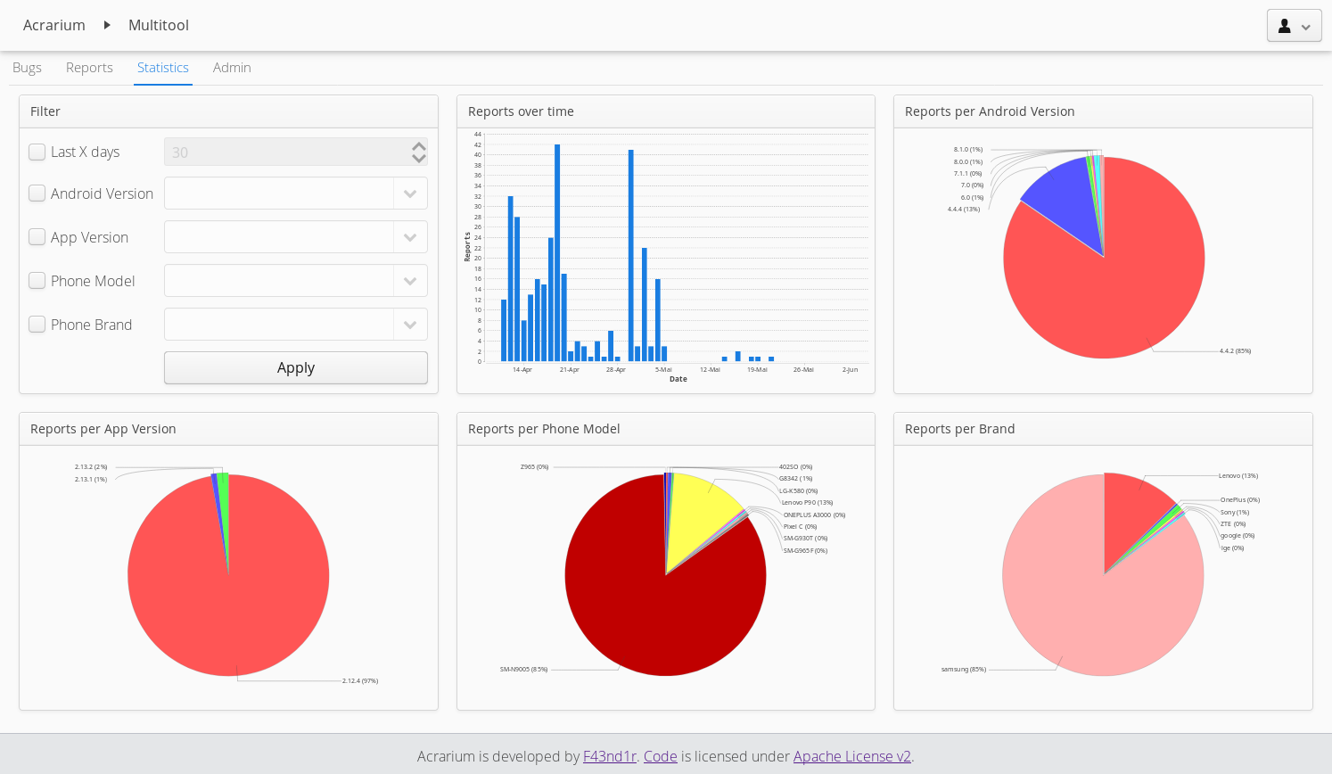Viewport: 1332px width, 774px height.
Task: Click the Z965 (0%) label in Phone Model chart
Action: pyautogui.click(x=535, y=467)
